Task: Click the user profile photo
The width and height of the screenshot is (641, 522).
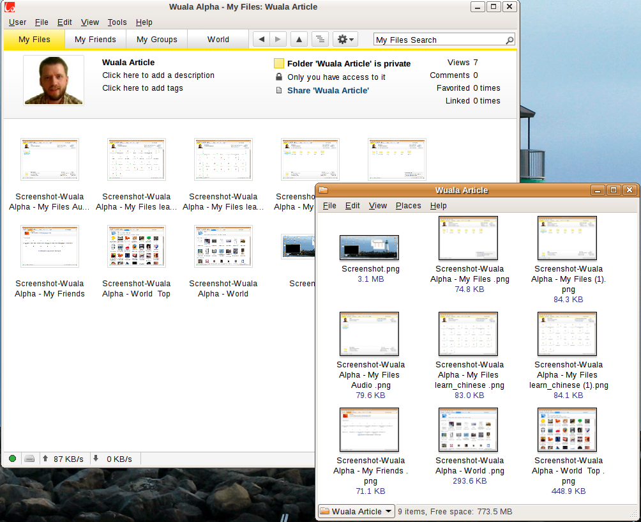Action: (x=54, y=81)
